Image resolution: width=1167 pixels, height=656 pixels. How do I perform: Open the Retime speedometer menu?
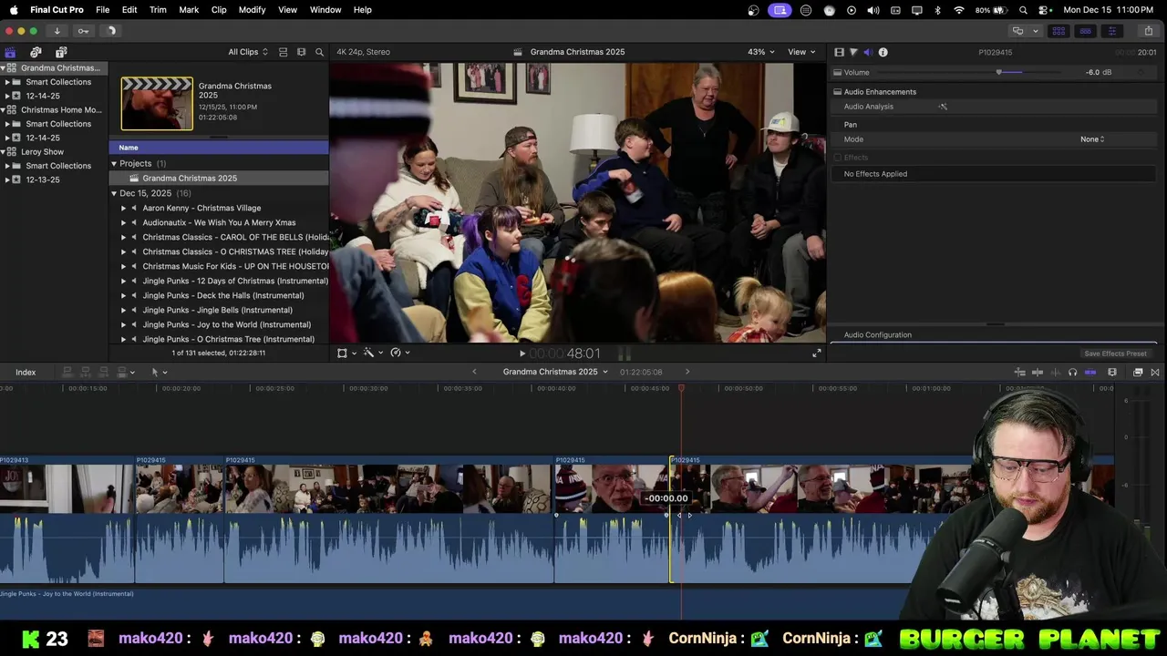399,353
